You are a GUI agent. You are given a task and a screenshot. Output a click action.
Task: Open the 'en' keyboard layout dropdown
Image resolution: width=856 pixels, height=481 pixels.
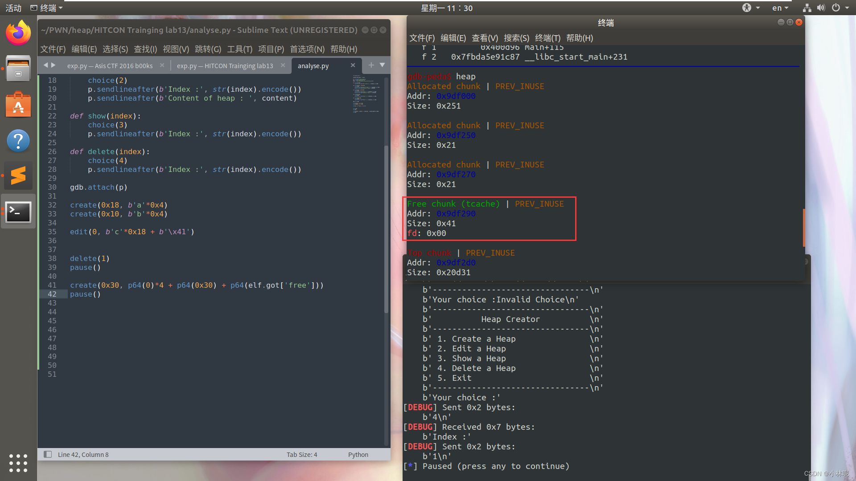click(x=779, y=8)
